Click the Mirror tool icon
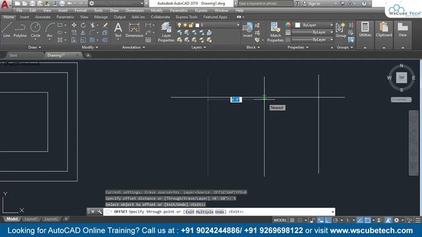This screenshot has width=422, height=237. [83, 33]
